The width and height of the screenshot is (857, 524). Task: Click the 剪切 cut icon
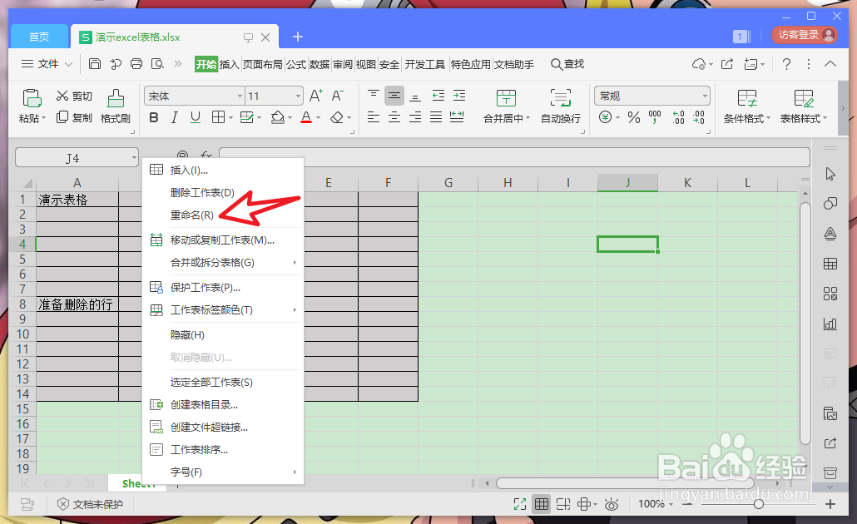click(74, 96)
